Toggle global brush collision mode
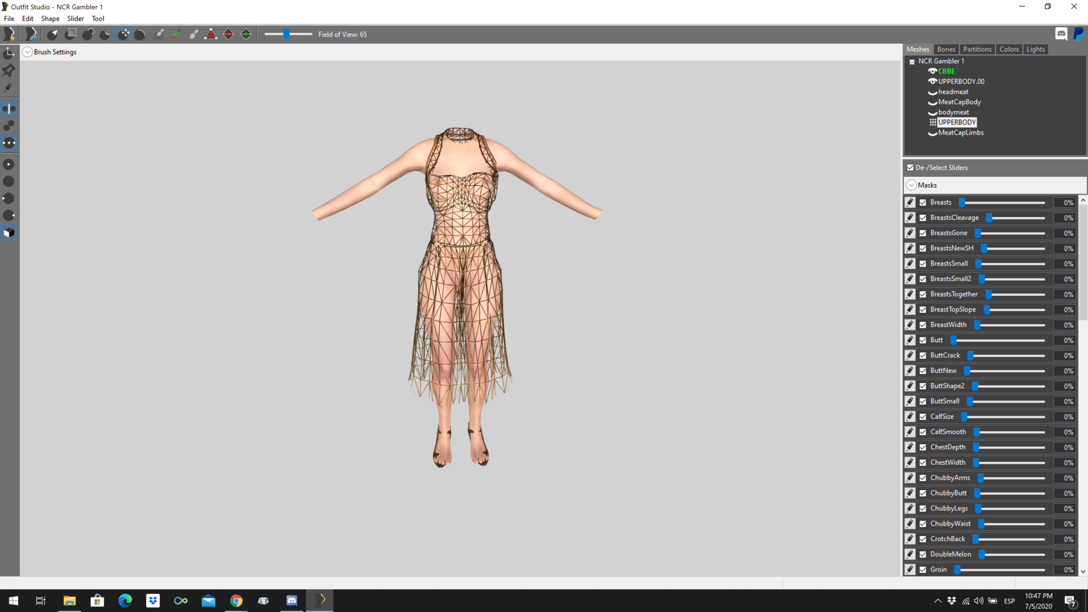1088x612 pixels. [x=9, y=143]
